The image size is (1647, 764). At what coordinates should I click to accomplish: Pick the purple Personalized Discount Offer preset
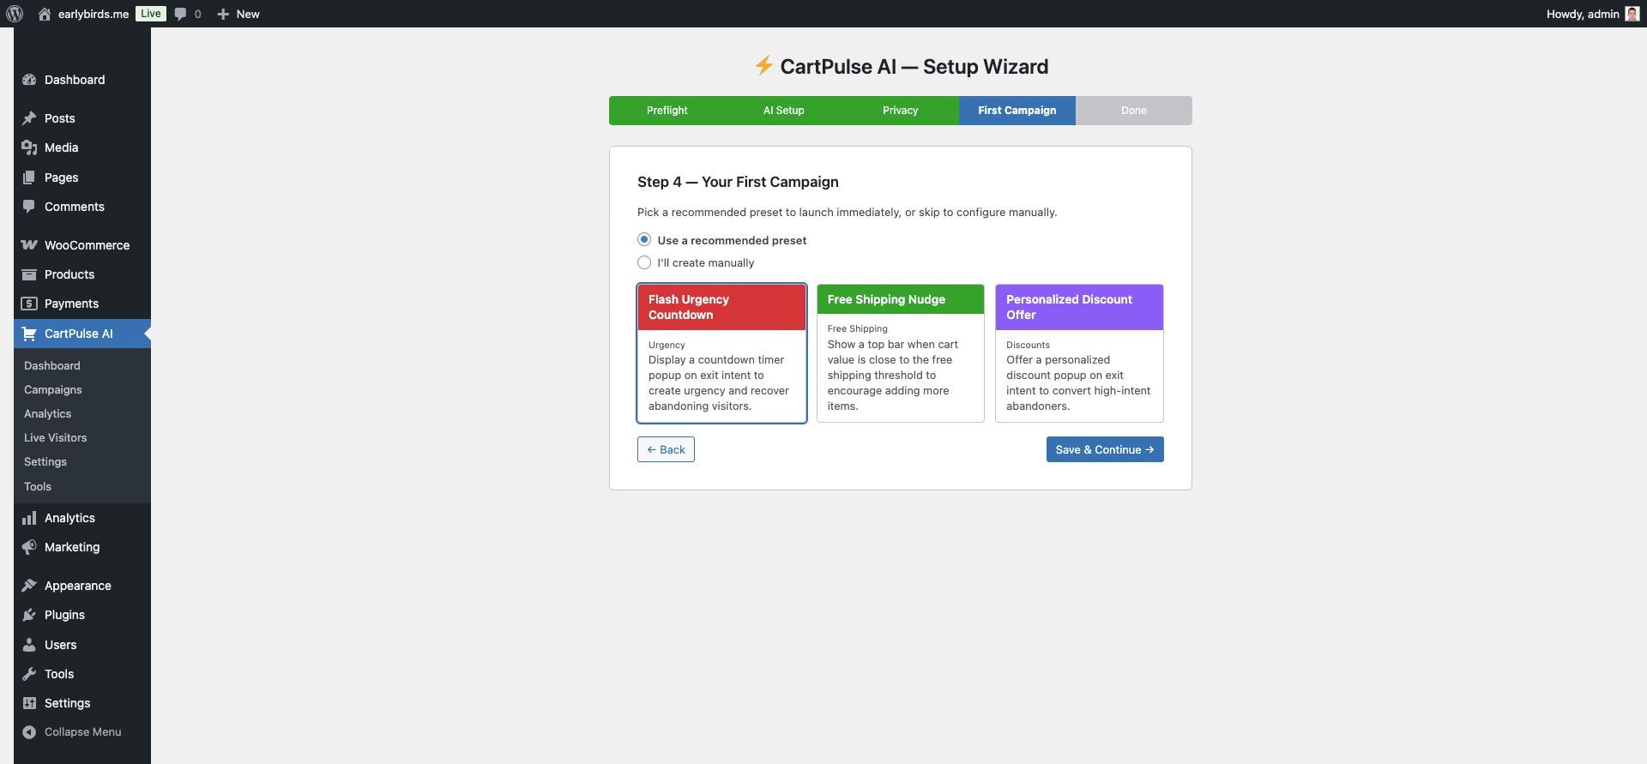[1078, 352]
